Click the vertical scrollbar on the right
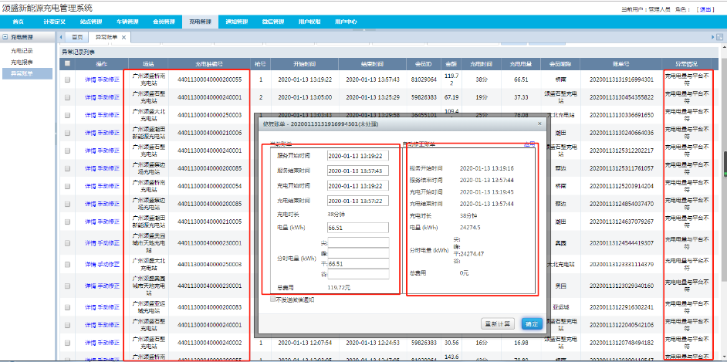The image size is (727, 362). pyautogui.click(x=722, y=162)
